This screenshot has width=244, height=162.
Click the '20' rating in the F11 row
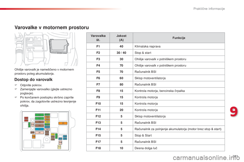point(121,110)
